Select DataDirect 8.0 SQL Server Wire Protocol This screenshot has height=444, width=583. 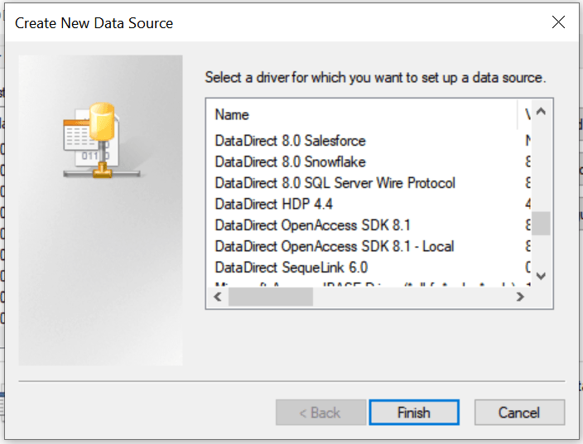pyautogui.click(x=335, y=183)
